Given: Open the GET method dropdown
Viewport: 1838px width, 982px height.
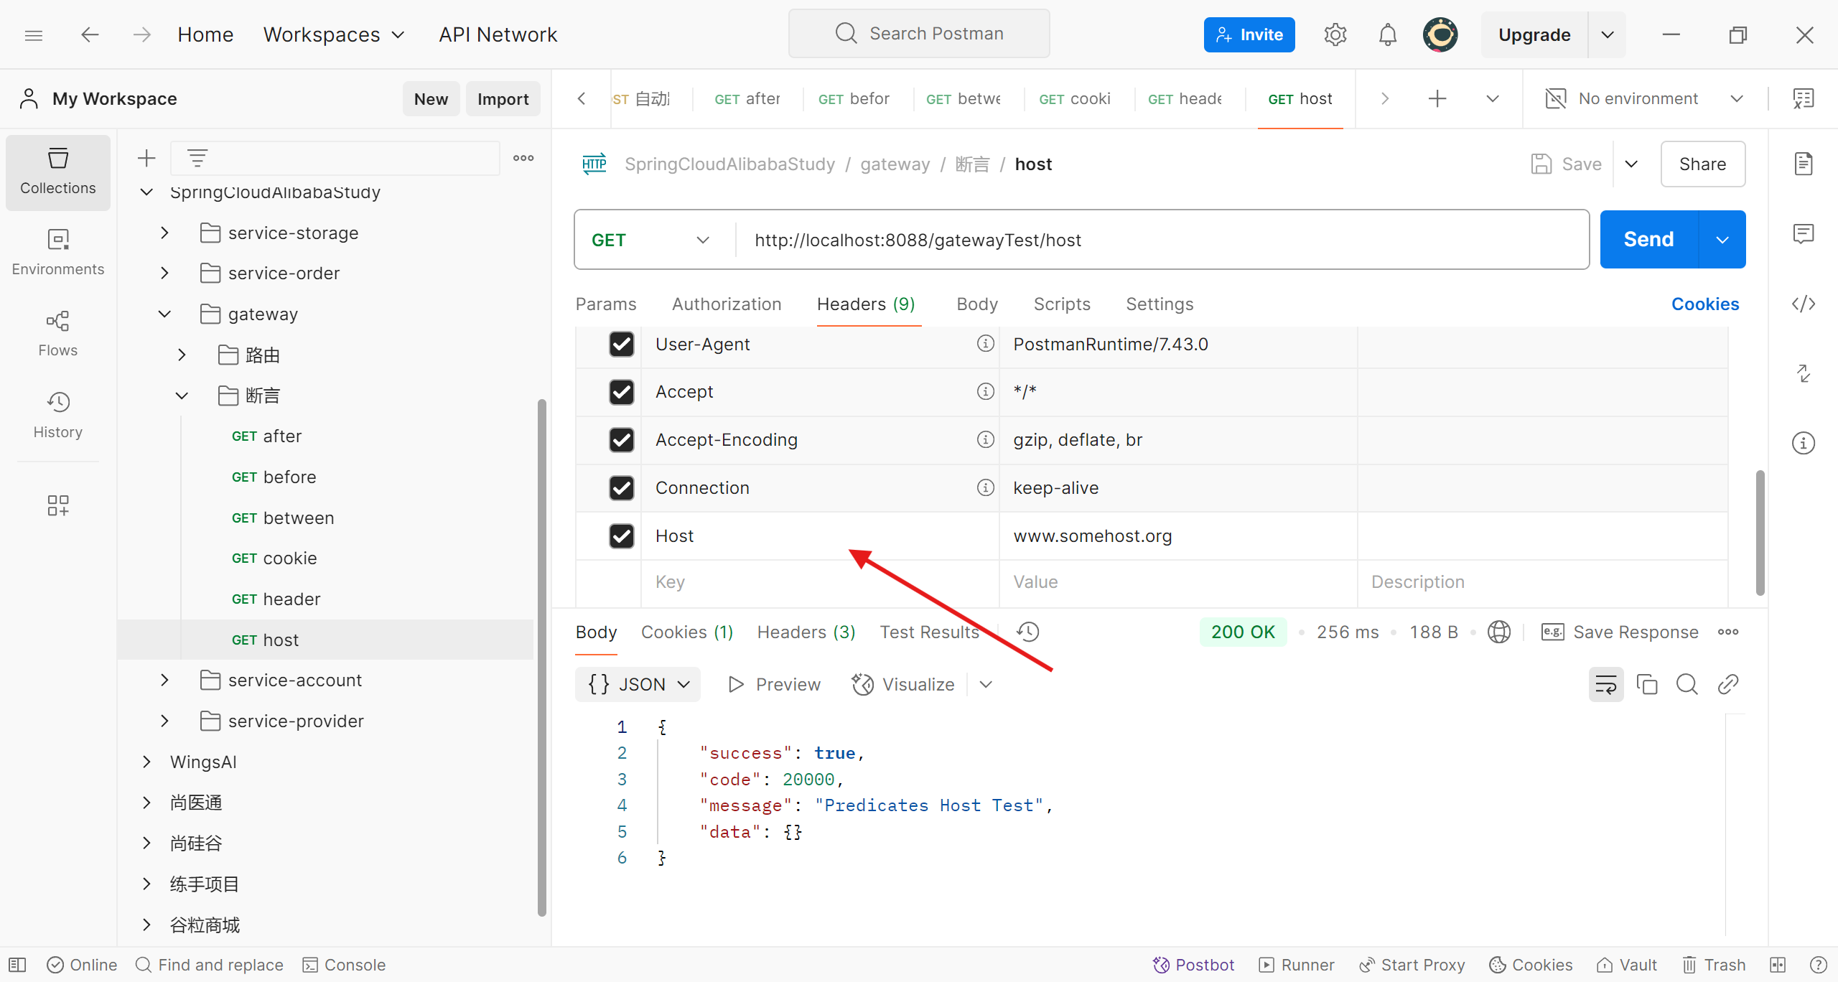Looking at the screenshot, I should [x=650, y=240].
